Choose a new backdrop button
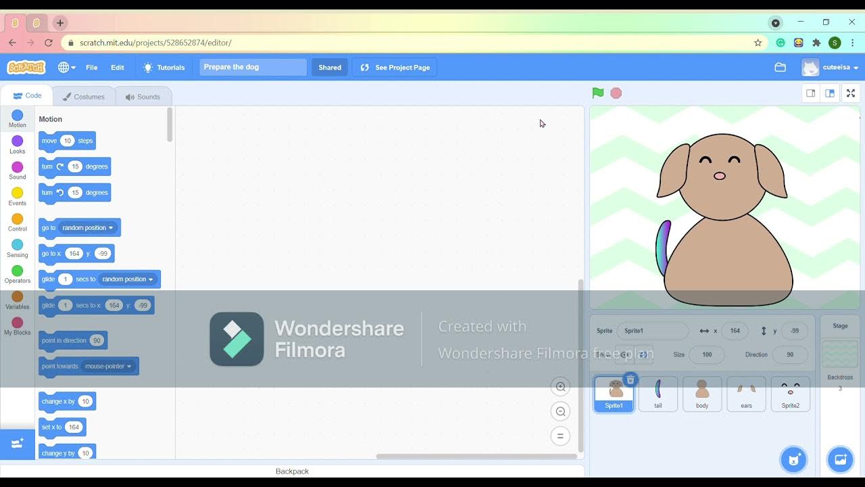The height and width of the screenshot is (487, 865). click(x=840, y=459)
